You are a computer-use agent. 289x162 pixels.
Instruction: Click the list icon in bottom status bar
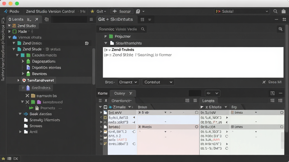click(9, 159)
